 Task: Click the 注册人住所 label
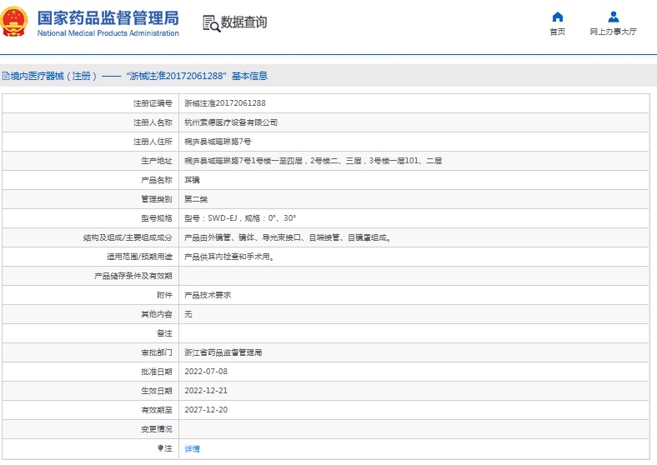coord(153,142)
